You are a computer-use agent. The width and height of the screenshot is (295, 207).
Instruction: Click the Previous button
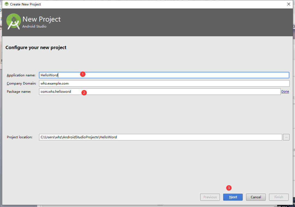click(x=210, y=197)
